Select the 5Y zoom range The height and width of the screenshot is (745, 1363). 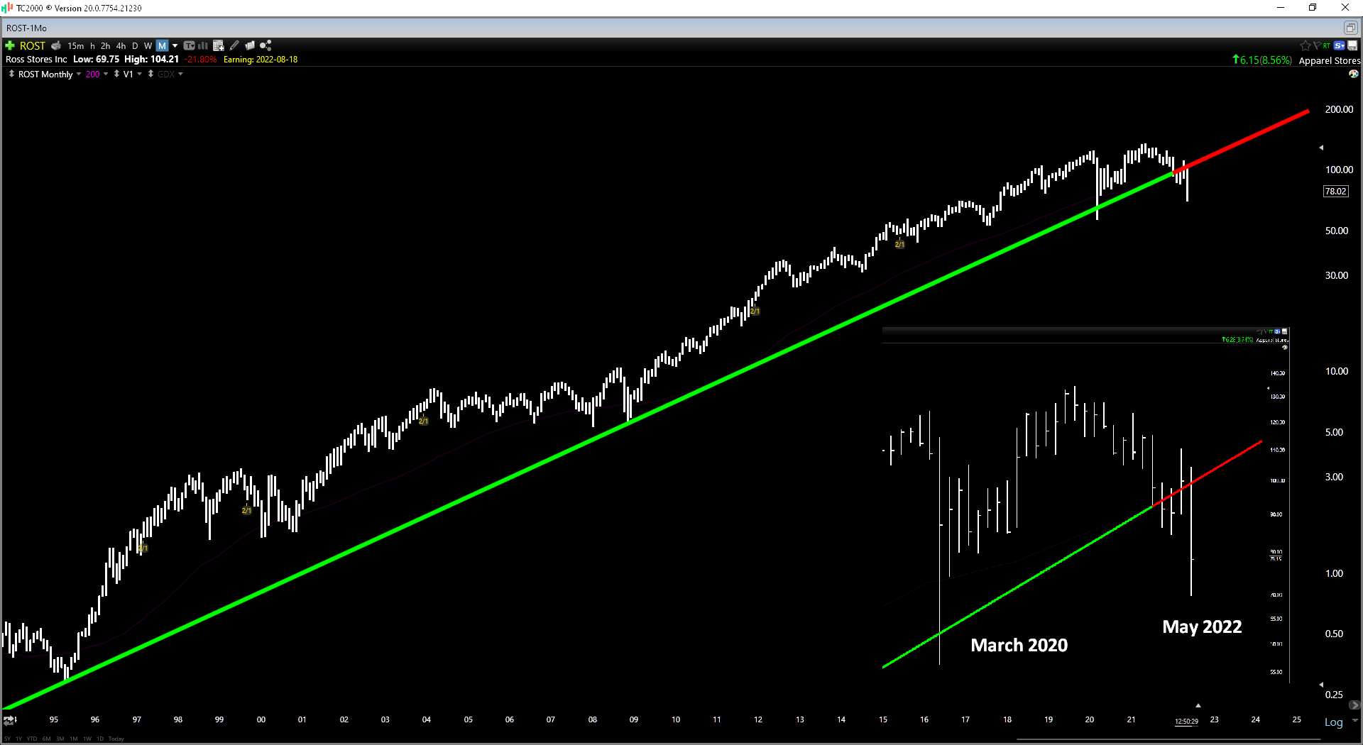point(9,739)
